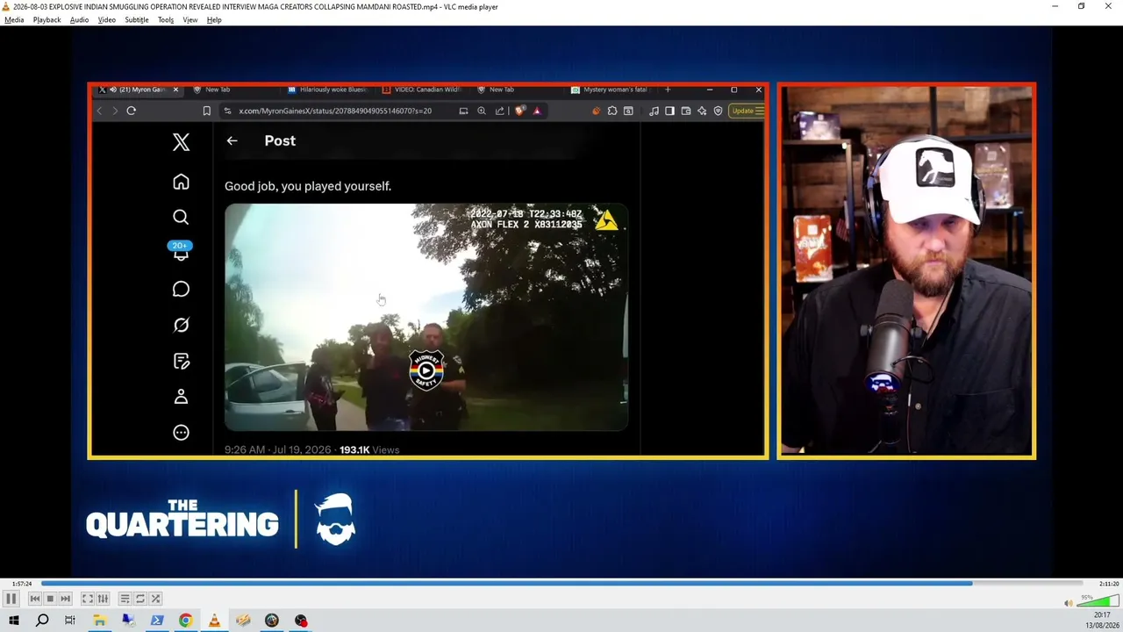Open the Video menu
The height and width of the screenshot is (632, 1123).
click(107, 20)
